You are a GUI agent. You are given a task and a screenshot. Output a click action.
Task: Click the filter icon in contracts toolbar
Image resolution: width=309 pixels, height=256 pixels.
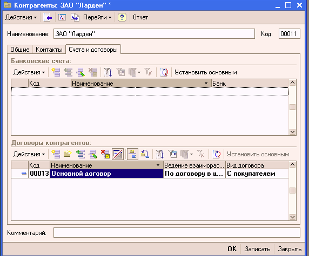click(x=159, y=154)
